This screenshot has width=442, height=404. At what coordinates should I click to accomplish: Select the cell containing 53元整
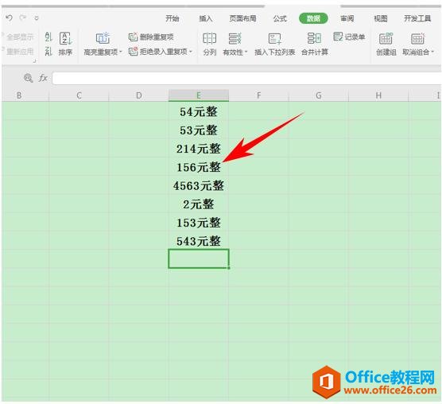point(199,130)
